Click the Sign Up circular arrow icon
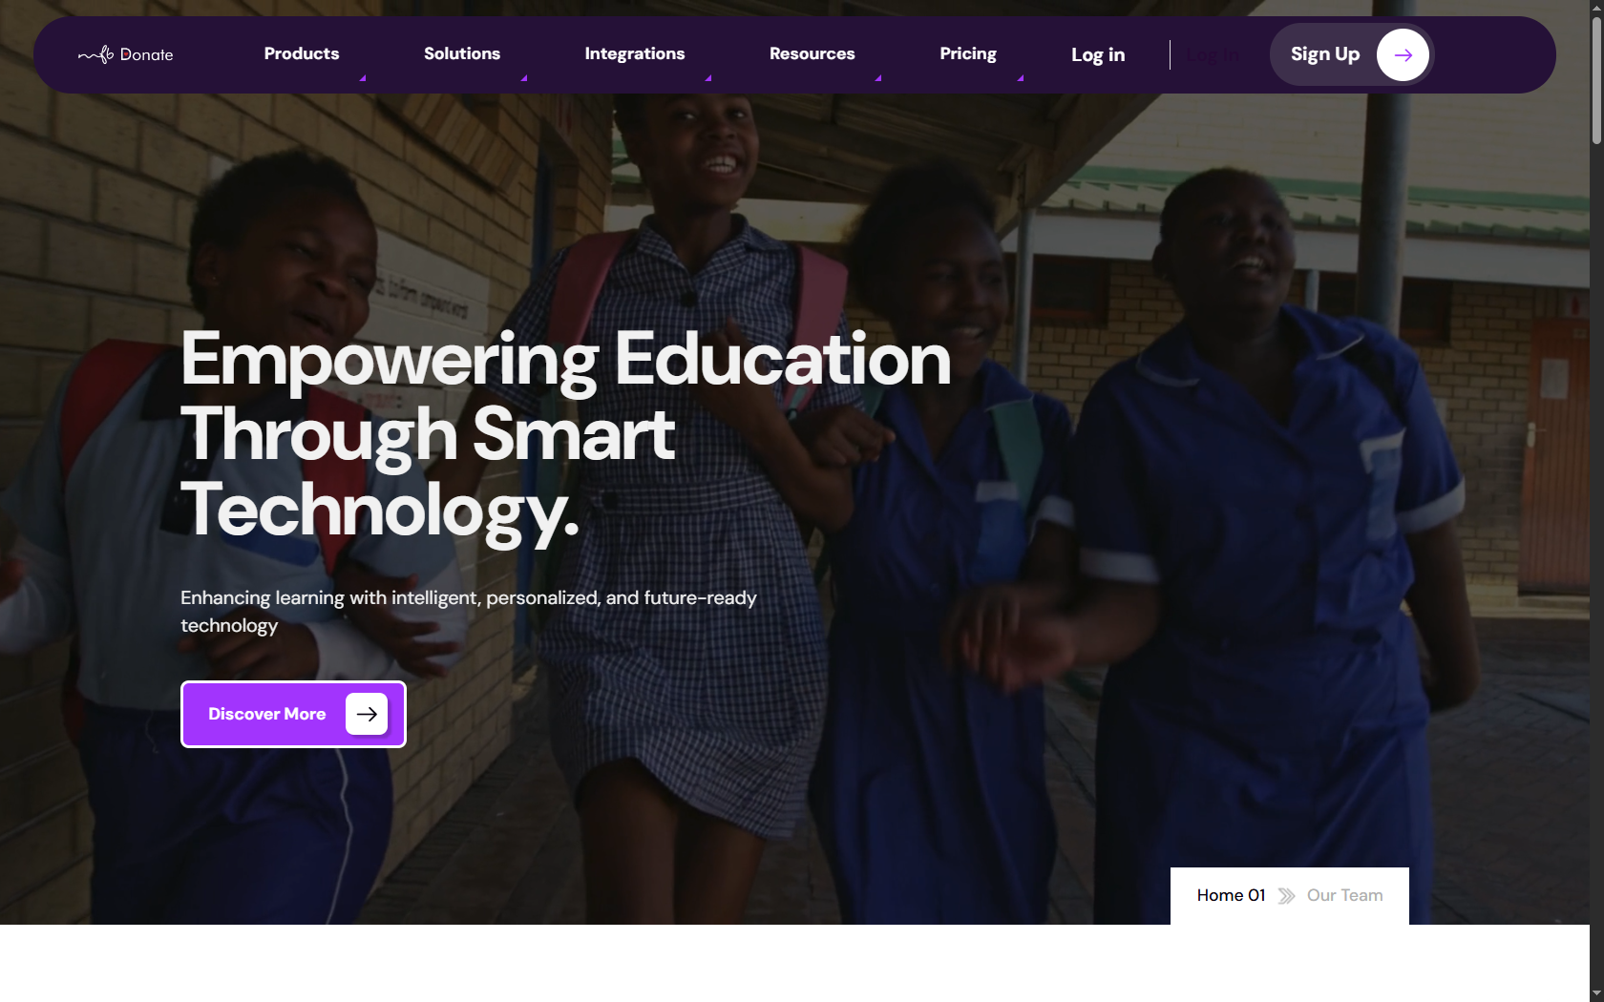Image resolution: width=1604 pixels, height=1002 pixels. click(1403, 54)
